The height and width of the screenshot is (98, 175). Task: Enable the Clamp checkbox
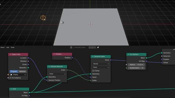(x=93, y=71)
